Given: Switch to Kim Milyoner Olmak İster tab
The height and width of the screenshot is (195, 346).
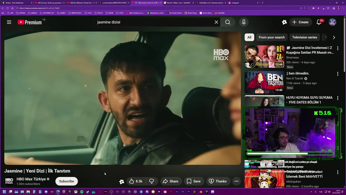Looking at the screenshot, I should pyautogui.click(x=82, y=3).
